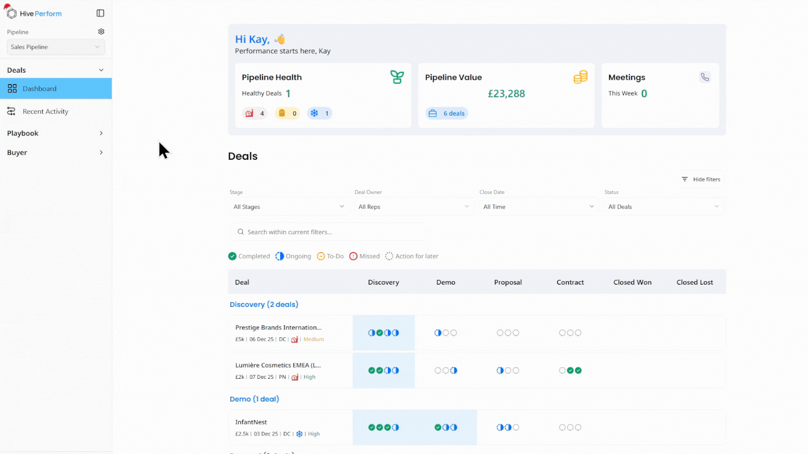Click the Pipeline Health plant icon
The width and height of the screenshot is (808, 454).
pos(397,77)
